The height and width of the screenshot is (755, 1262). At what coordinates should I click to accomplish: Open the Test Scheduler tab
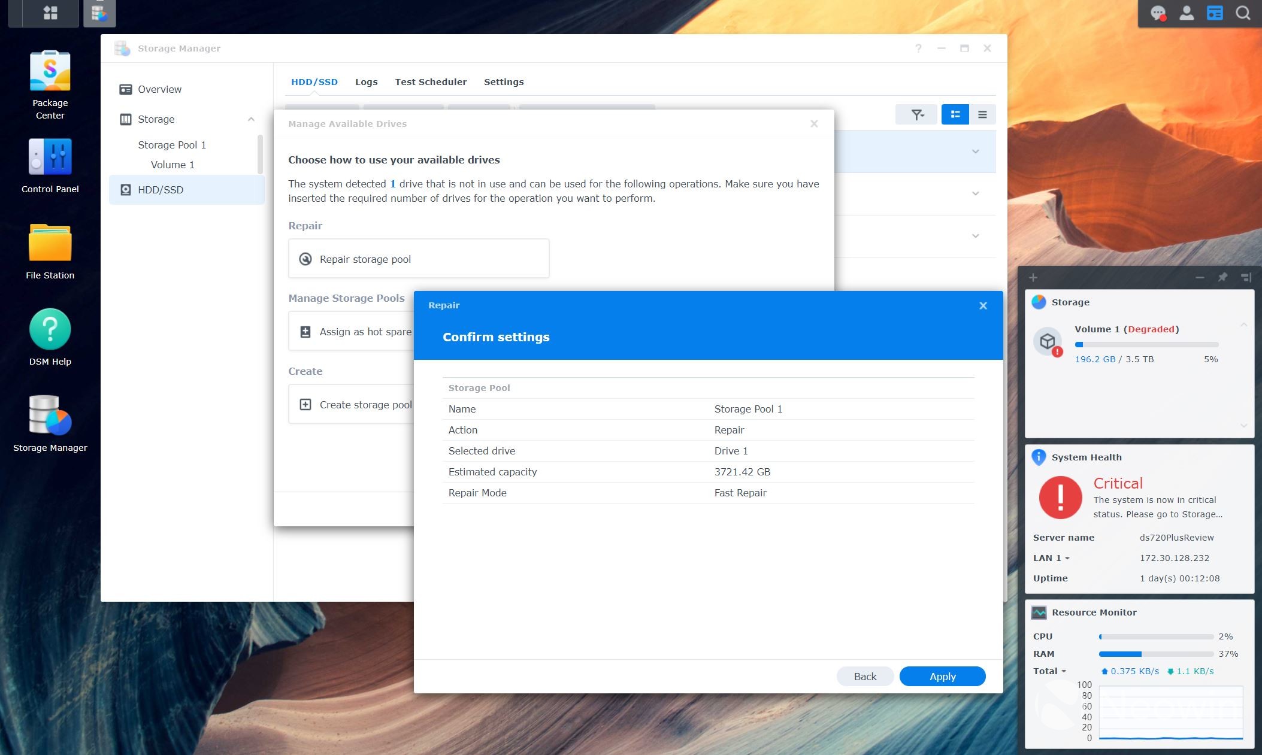(x=431, y=81)
